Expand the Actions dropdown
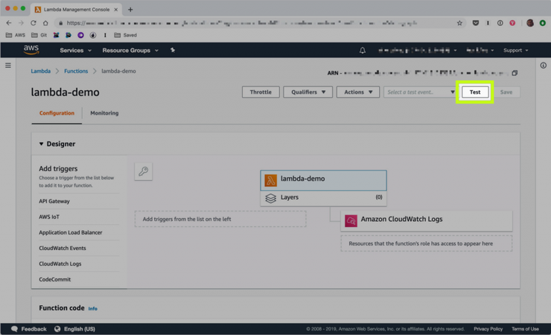 tap(357, 92)
